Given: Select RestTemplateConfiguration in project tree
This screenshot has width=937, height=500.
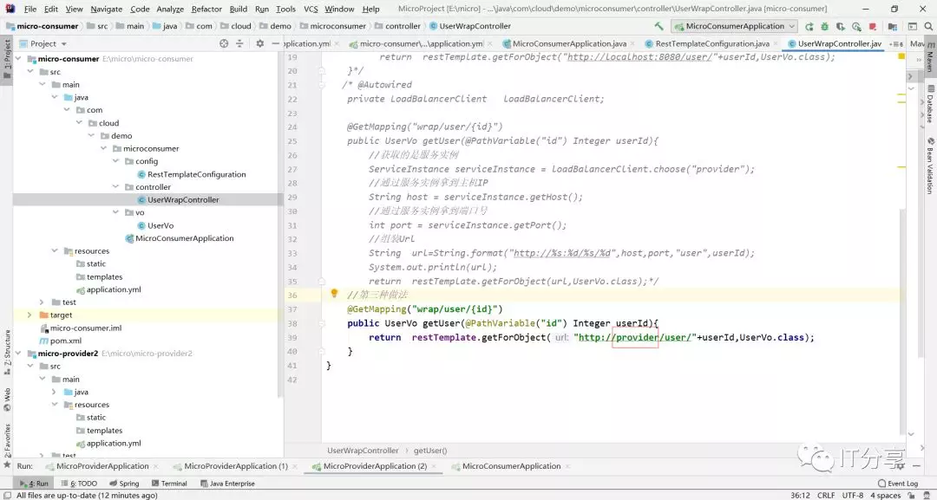Looking at the screenshot, I should pos(197,174).
